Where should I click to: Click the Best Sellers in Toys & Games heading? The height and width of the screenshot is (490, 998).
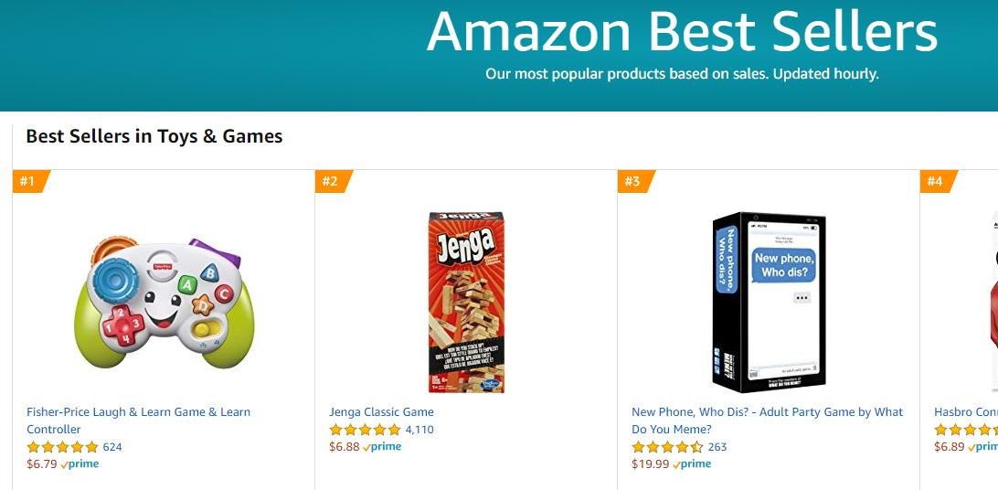[x=154, y=136]
